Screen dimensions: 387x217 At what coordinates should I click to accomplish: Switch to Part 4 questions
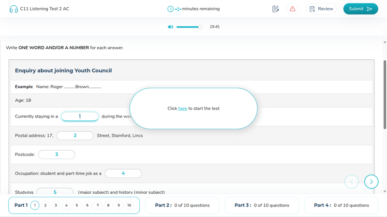(342, 205)
